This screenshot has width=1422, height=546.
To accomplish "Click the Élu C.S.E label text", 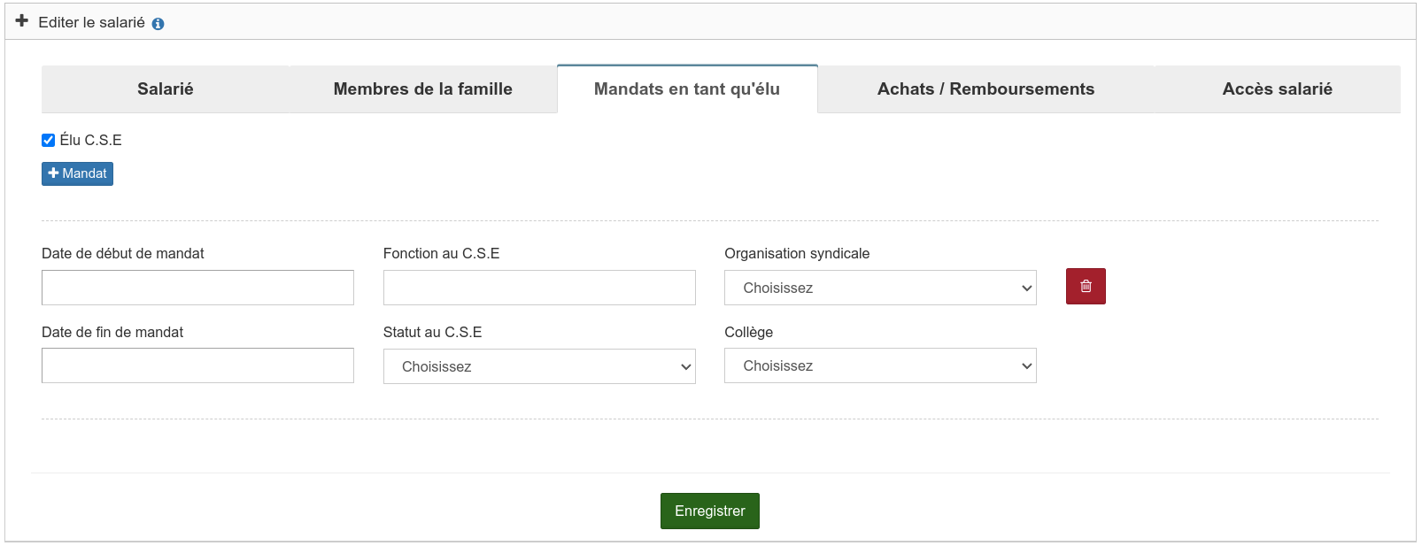I will point(91,140).
